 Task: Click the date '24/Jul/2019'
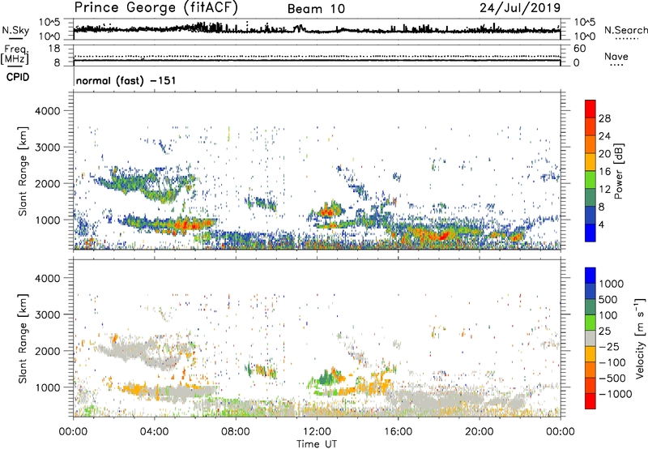pos(520,8)
